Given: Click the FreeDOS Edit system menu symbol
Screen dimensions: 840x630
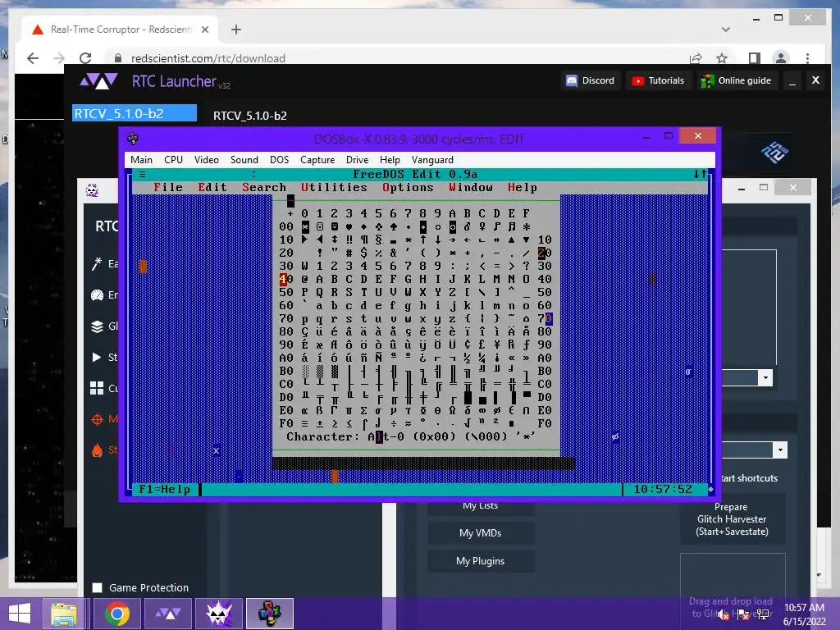Looking at the screenshot, I should [143, 174].
